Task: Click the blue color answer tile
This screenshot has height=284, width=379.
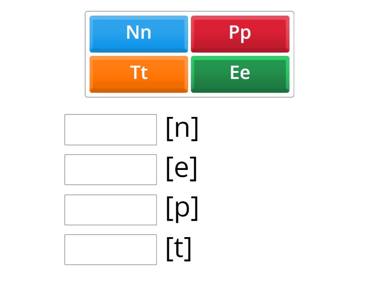Action: (x=138, y=34)
